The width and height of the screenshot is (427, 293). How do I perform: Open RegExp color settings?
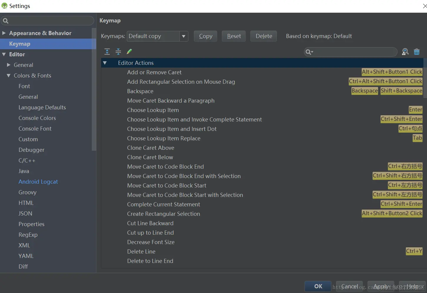(x=28, y=235)
